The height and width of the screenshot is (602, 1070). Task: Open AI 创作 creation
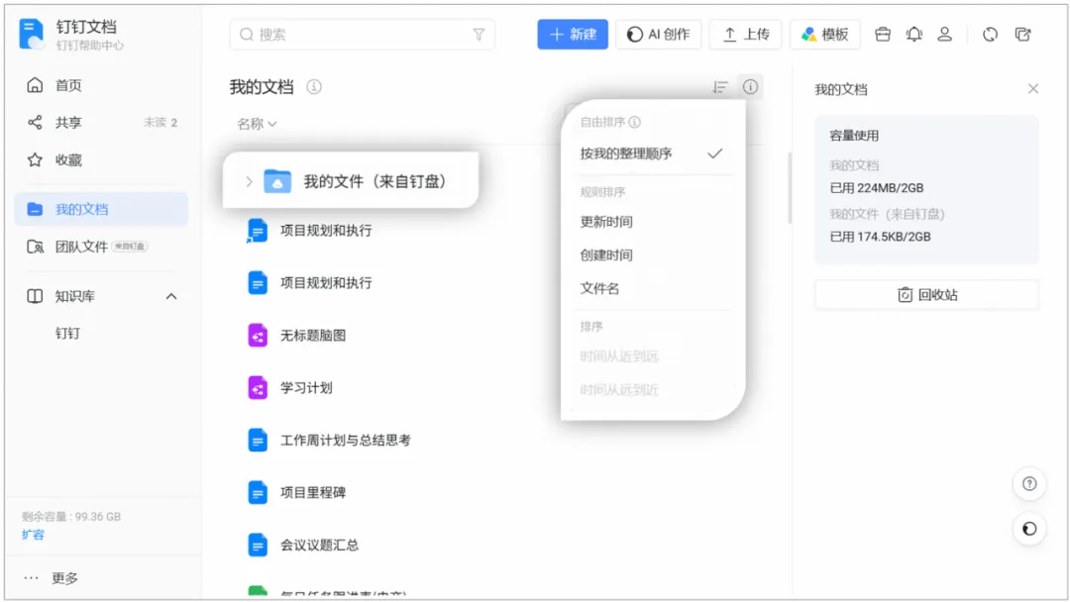point(659,34)
